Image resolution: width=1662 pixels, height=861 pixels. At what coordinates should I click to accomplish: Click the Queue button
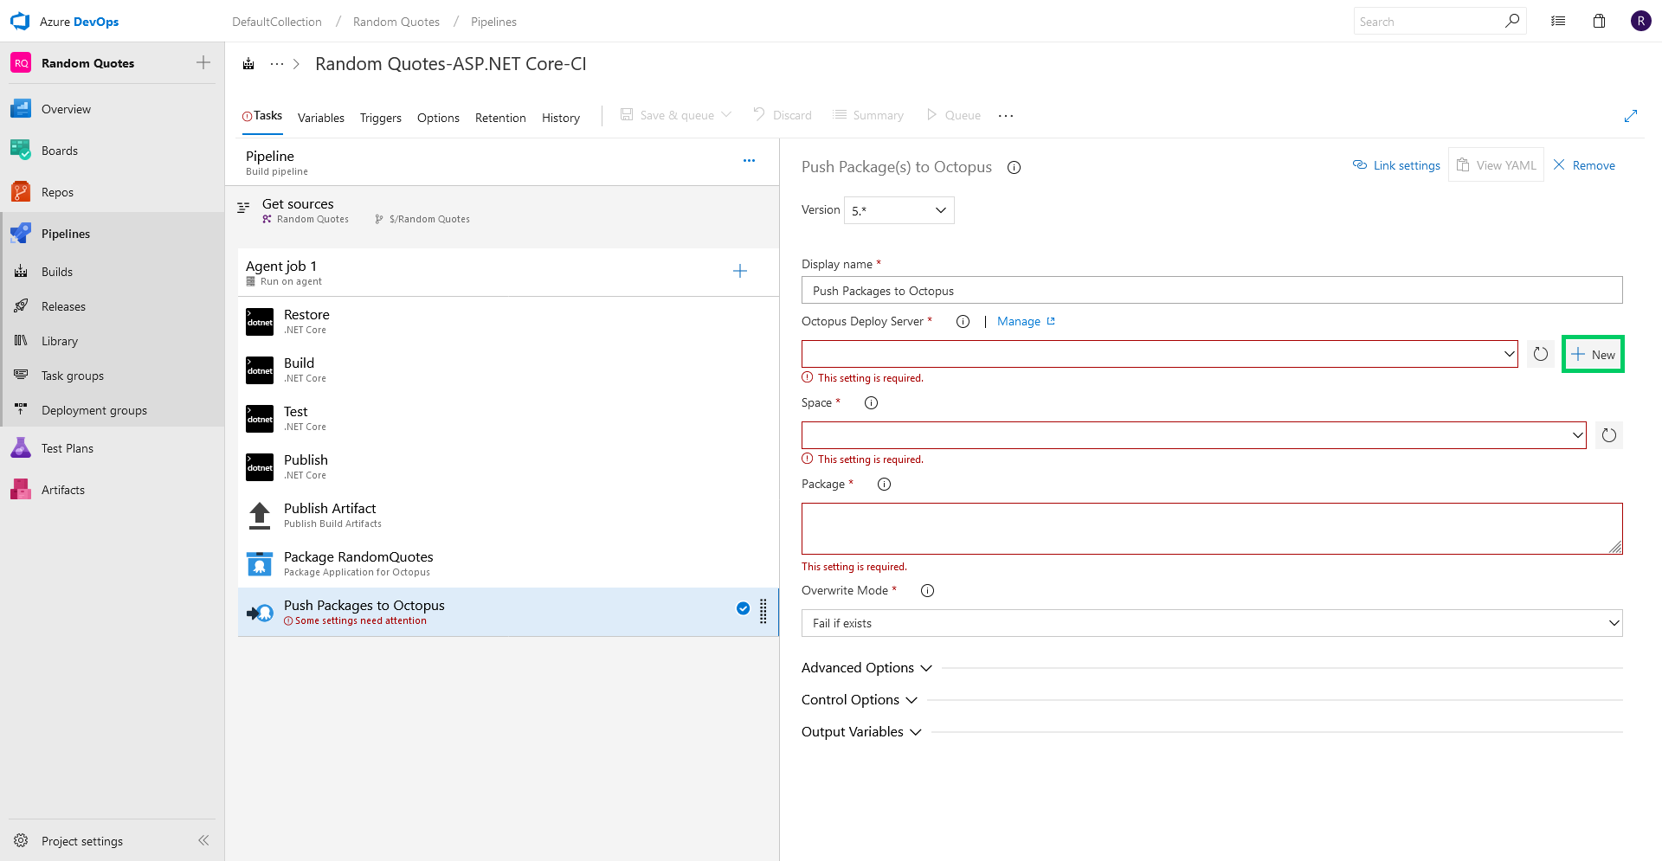tap(953, 115)
